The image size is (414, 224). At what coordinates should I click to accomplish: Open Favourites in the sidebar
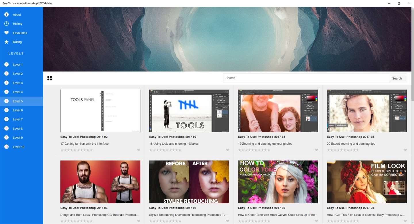click(22, 33)
